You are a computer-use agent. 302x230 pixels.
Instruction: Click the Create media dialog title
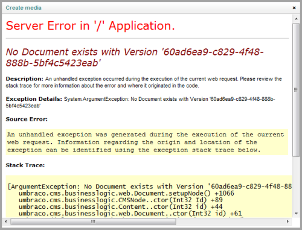click(24, 8)
